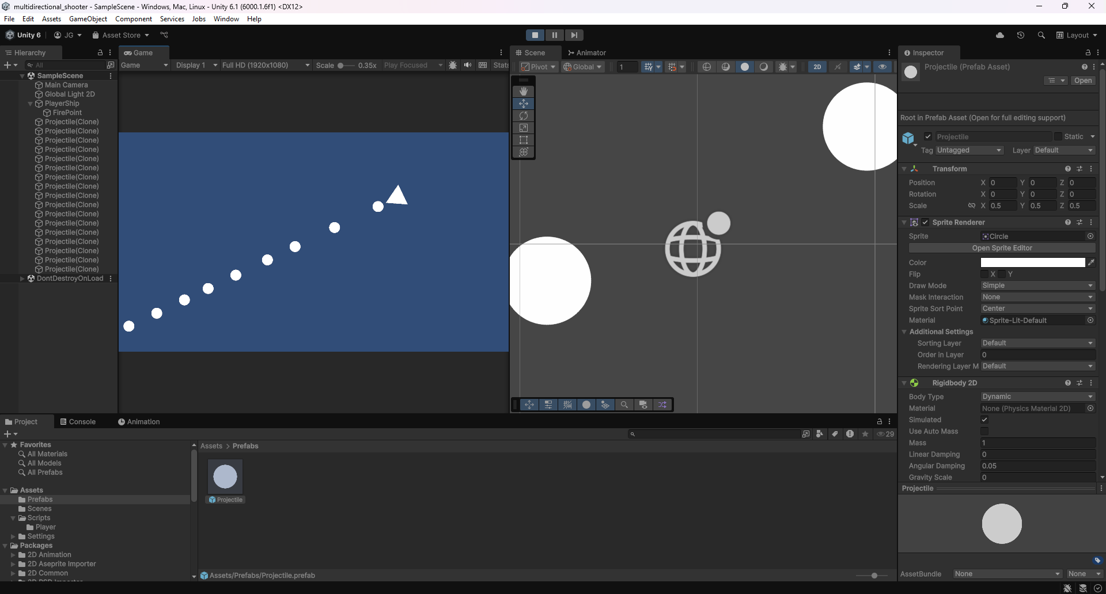The width and height of the screenshot is (1106, 594).
Task: Enable the Use Auto Mass checkbox
Action: [x=984, y=431]
